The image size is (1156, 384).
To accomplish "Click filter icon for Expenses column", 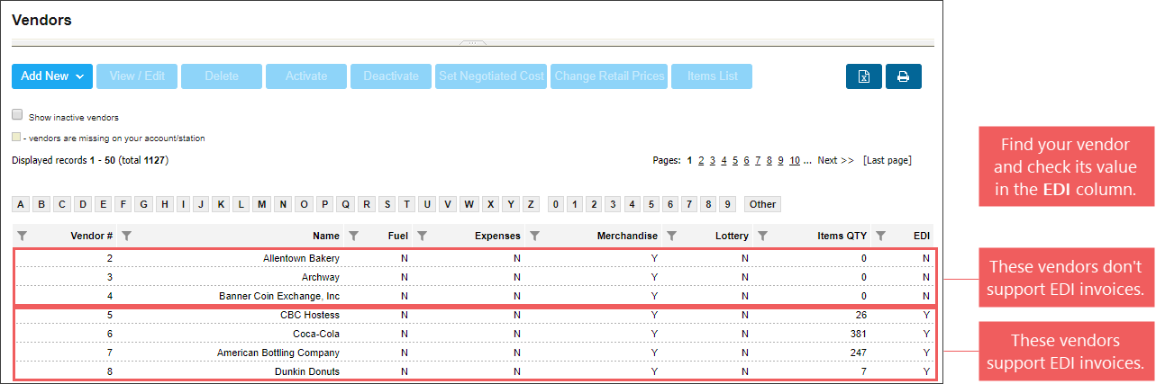I will [x=422, y=236].
